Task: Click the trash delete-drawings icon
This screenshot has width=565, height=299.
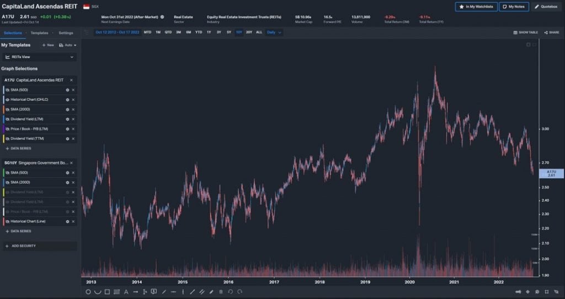Action: (x=221, y=292)
